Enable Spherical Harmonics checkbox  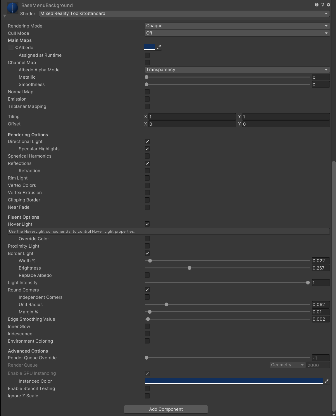pos(147,156)
